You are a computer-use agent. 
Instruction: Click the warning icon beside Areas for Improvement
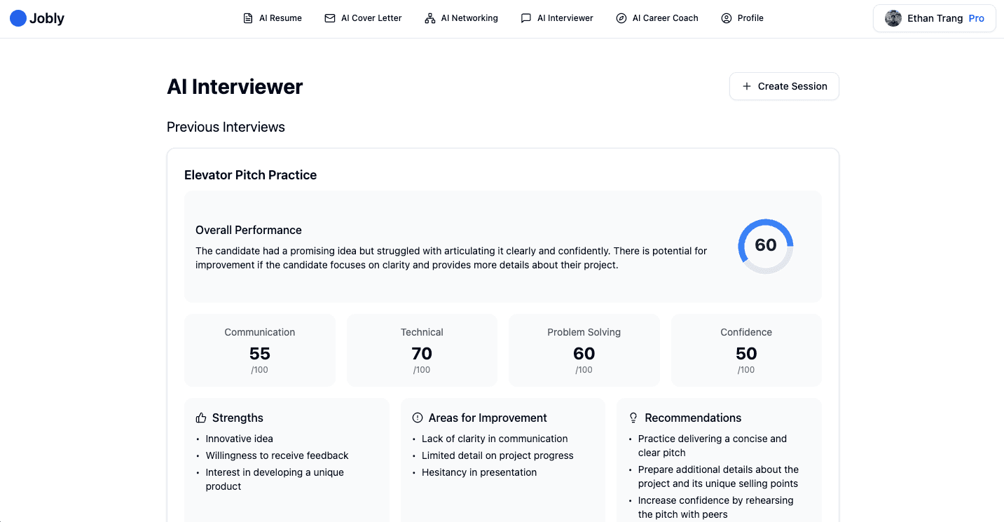point(416,417)
